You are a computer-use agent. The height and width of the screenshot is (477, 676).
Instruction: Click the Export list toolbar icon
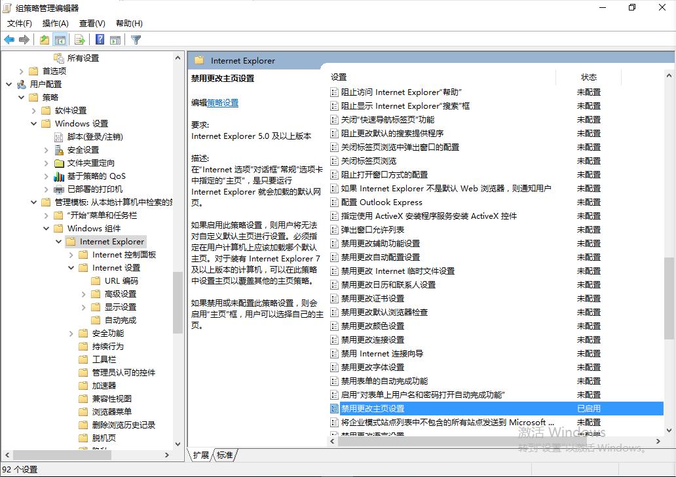[x=79, y=39]
